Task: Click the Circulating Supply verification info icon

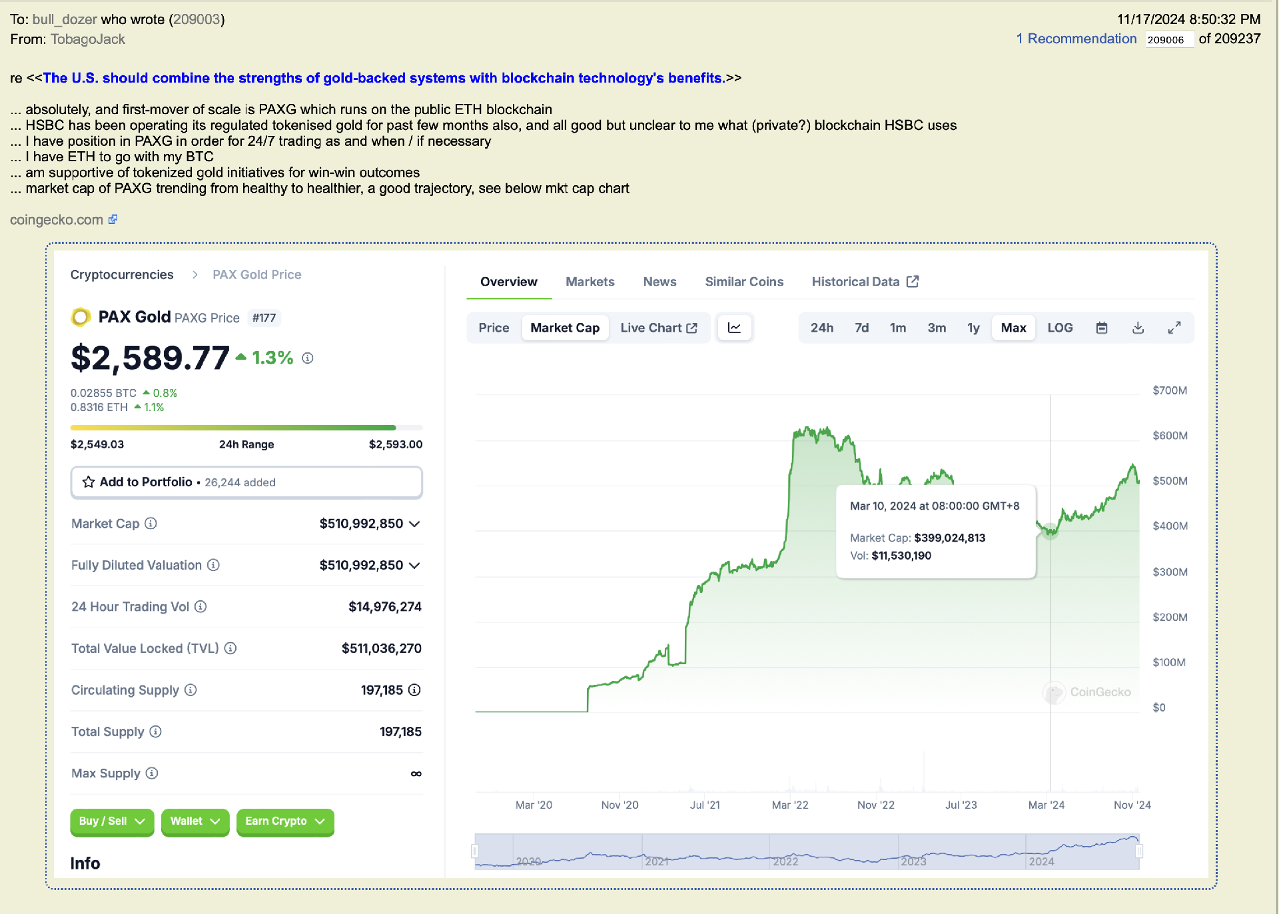Action: [414, 690]
